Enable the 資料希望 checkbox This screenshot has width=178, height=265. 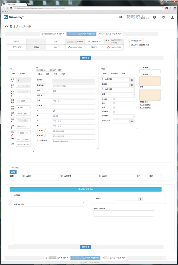[x=114, y=111]
